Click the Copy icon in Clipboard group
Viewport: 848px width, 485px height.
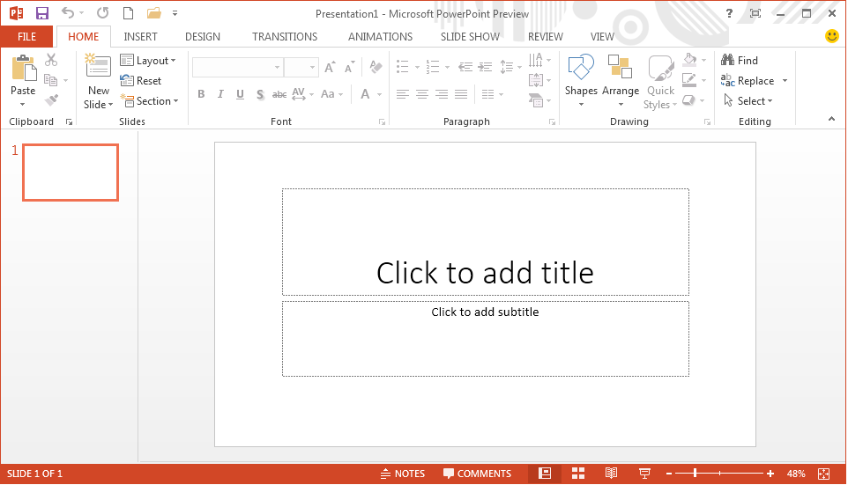[x=51, y=80]
